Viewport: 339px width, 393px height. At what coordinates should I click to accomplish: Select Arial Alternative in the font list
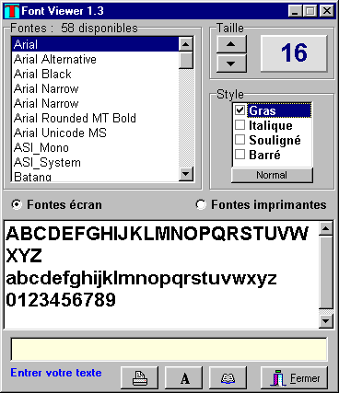coord(95,59)
